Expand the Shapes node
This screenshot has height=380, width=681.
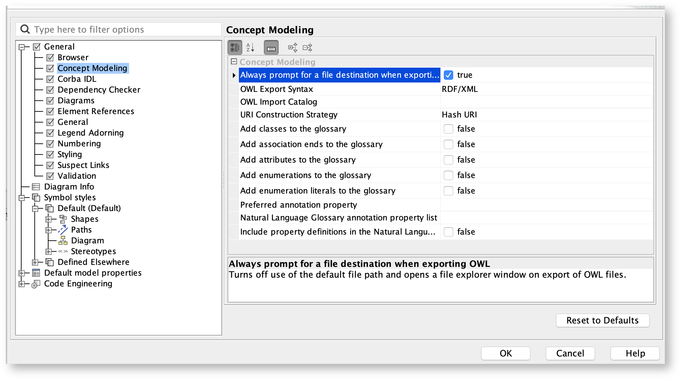[x=49, y=219]
